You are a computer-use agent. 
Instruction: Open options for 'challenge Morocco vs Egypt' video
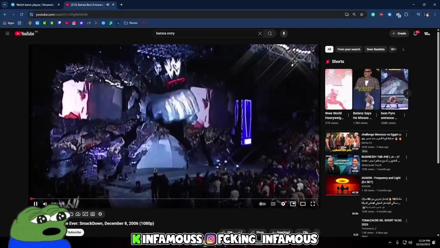point(406,135)
